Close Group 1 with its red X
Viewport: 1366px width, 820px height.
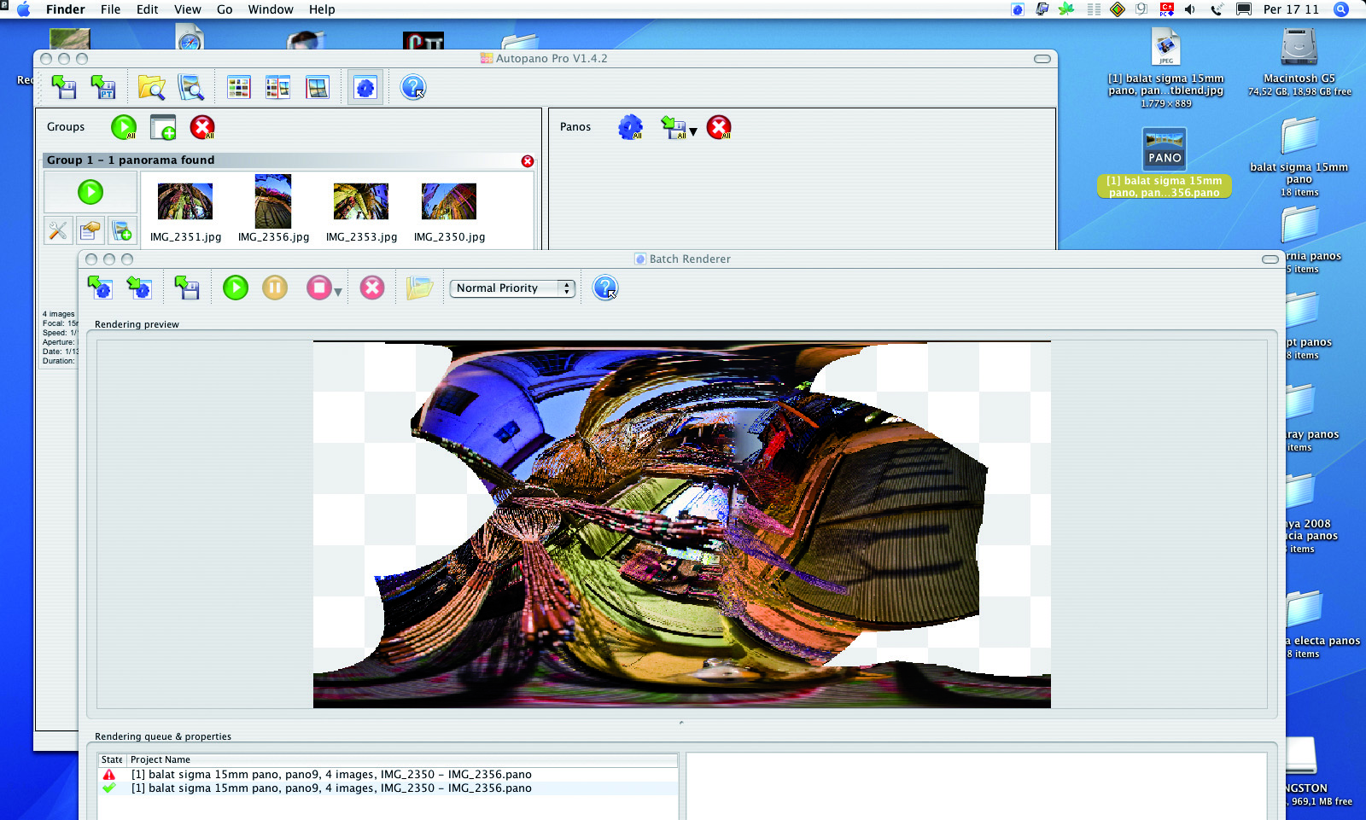(528, 161)
